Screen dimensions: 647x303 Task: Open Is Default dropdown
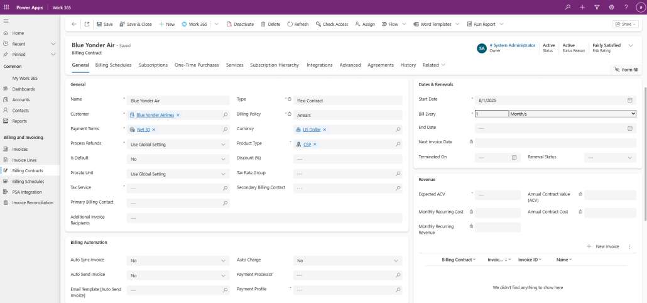click(178, 159)
